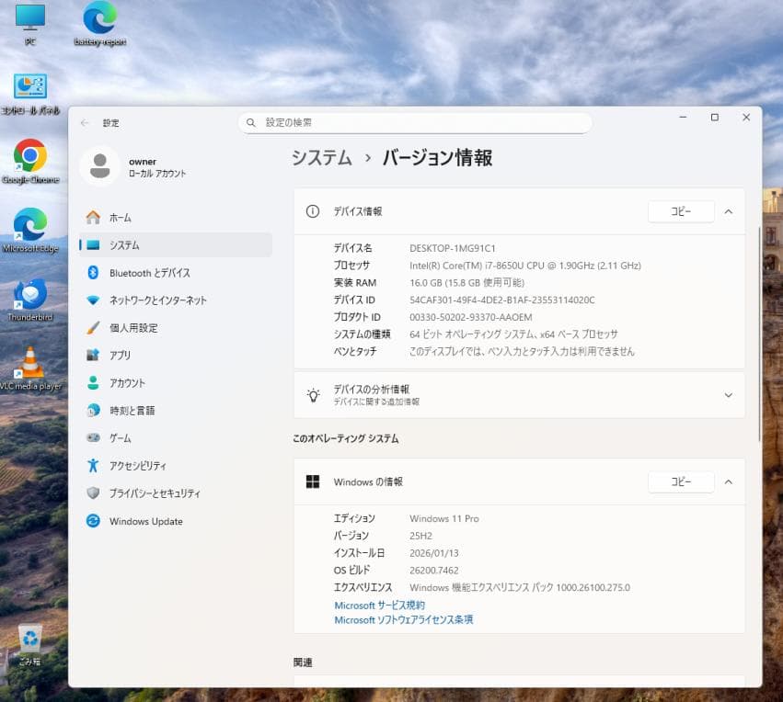
Task: Launch Google Chrome from the desktop
Action: (x=30, y=162)
